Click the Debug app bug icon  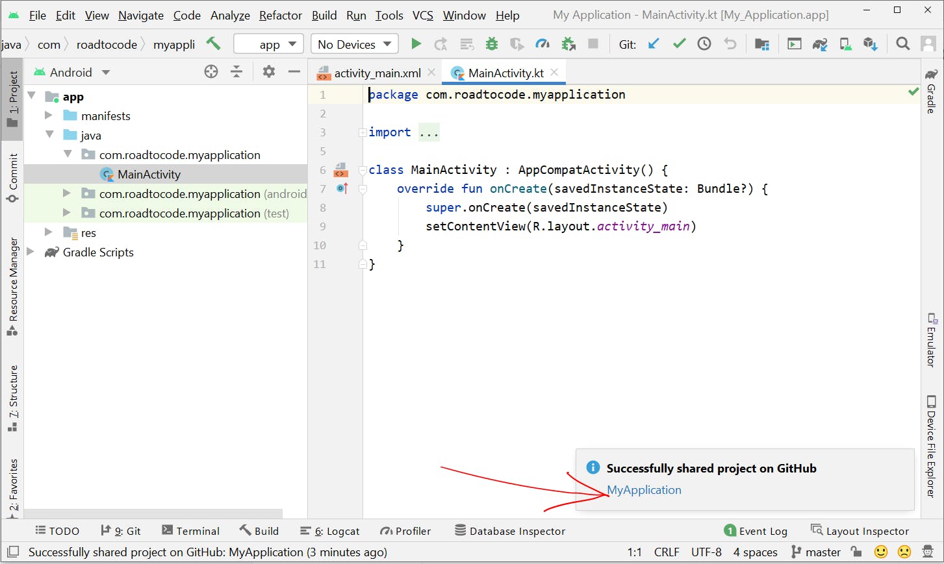click(x=492, y=43)
